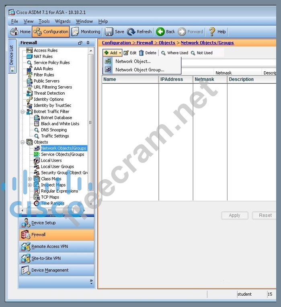Select Network Object... menu entry
This screenshot has height=307, width=281.
coord(133,62)
